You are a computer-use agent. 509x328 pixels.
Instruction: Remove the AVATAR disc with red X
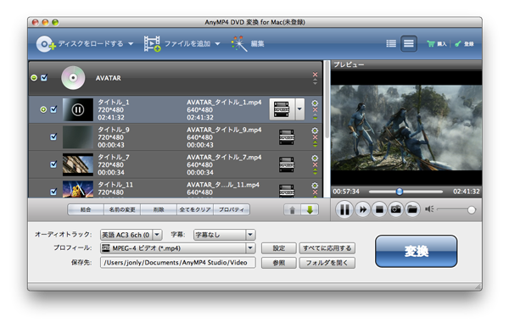pos(315,75)
